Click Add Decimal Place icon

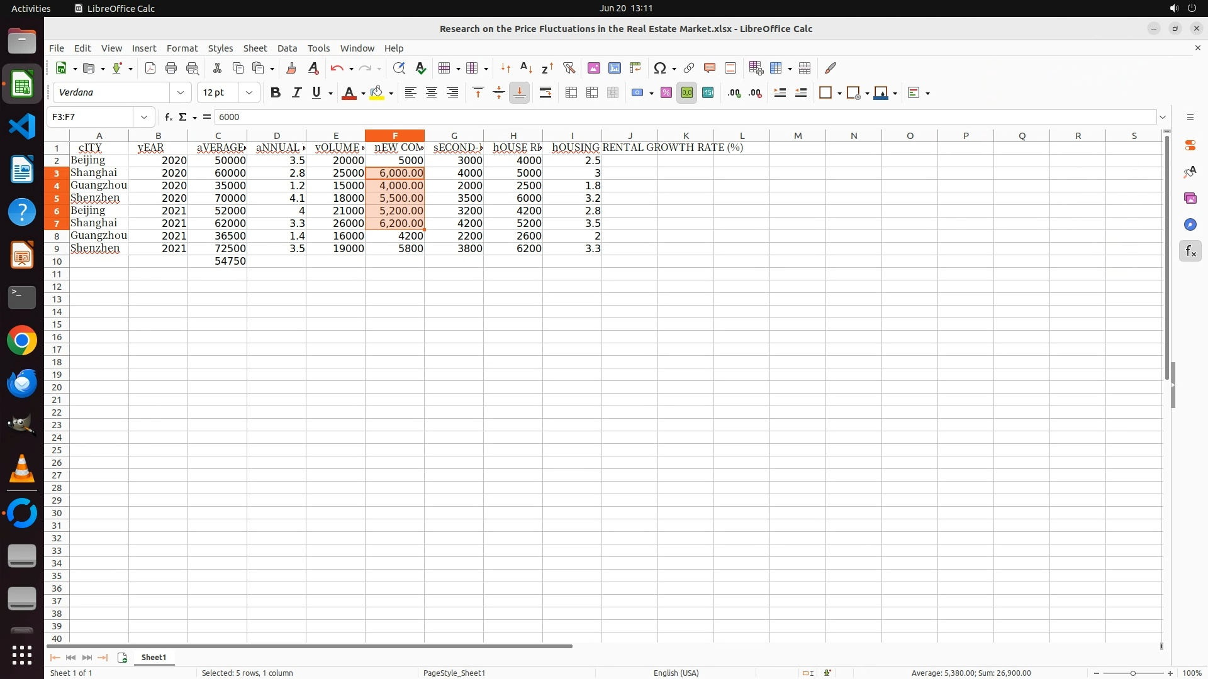pyautogui.click(x=734, y=93)
